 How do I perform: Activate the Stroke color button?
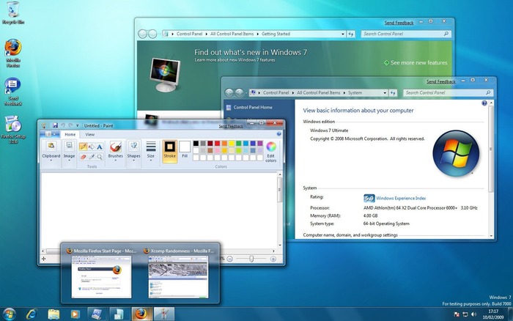169,152
